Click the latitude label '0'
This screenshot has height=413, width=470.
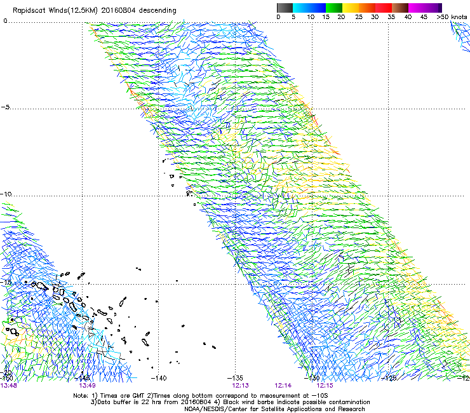tap(5, 21)
